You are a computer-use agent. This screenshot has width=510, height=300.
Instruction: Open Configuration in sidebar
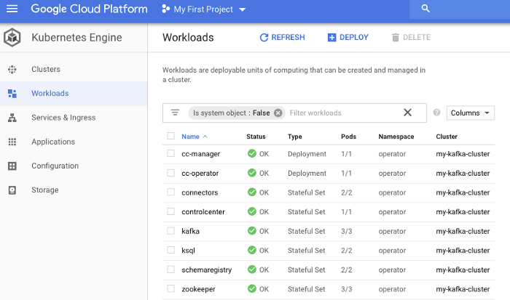click(x=55, y=166)
